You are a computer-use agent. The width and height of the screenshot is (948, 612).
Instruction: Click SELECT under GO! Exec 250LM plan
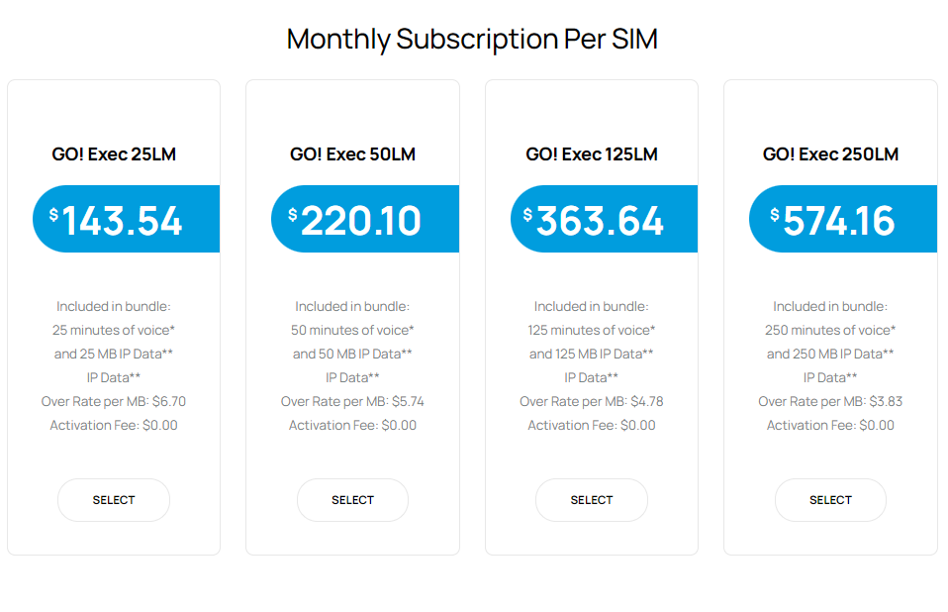(830, 500)
